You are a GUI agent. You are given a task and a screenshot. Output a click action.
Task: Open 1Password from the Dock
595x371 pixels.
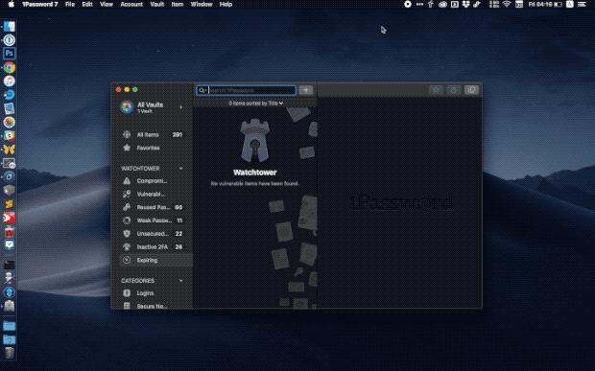9,40
